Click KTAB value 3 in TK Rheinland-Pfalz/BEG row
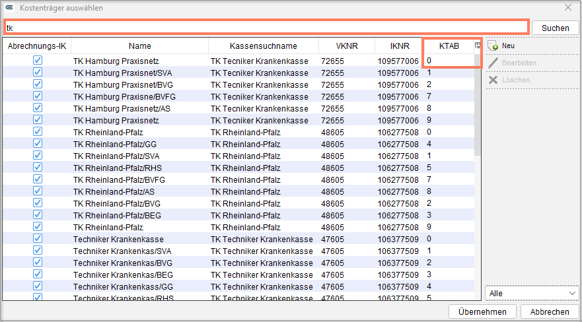Viewport: 582px width, 322px height. point(429,215)
